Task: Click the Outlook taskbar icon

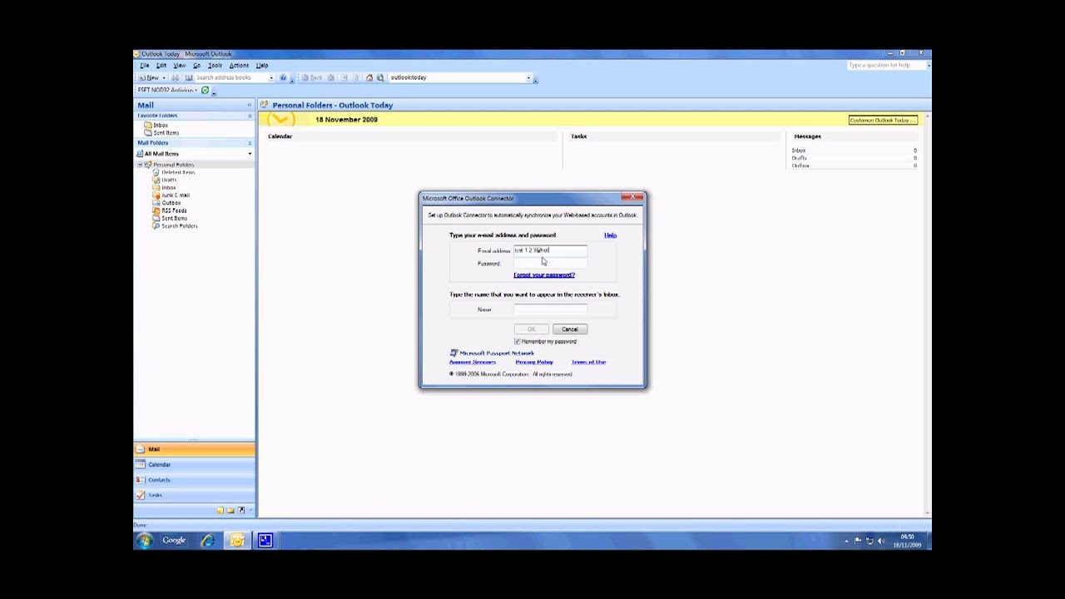Action: click(x=237, y=541)
